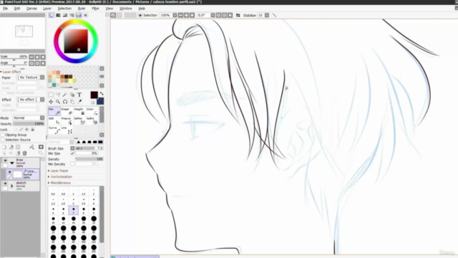This screenshot has width=458, height=258.
Task: Toggle lock moving option
Action: pyautogui.click(x=27, y=129)
